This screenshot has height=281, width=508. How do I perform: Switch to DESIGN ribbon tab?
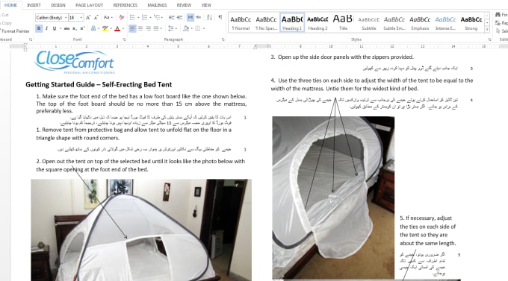click(58, 5)
